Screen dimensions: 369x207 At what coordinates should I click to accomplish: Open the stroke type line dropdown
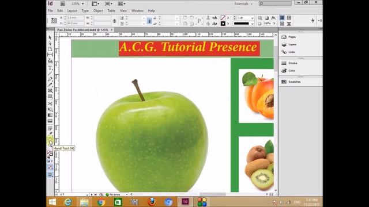(x=252, y=24)
